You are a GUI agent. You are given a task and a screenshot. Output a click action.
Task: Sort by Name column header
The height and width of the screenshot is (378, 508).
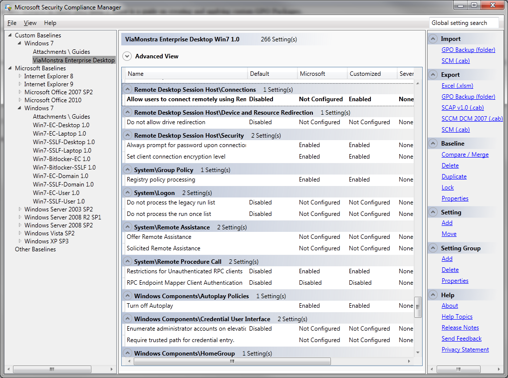(186, 74)
